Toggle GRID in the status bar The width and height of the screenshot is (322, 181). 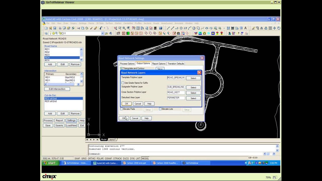[84, 159]
